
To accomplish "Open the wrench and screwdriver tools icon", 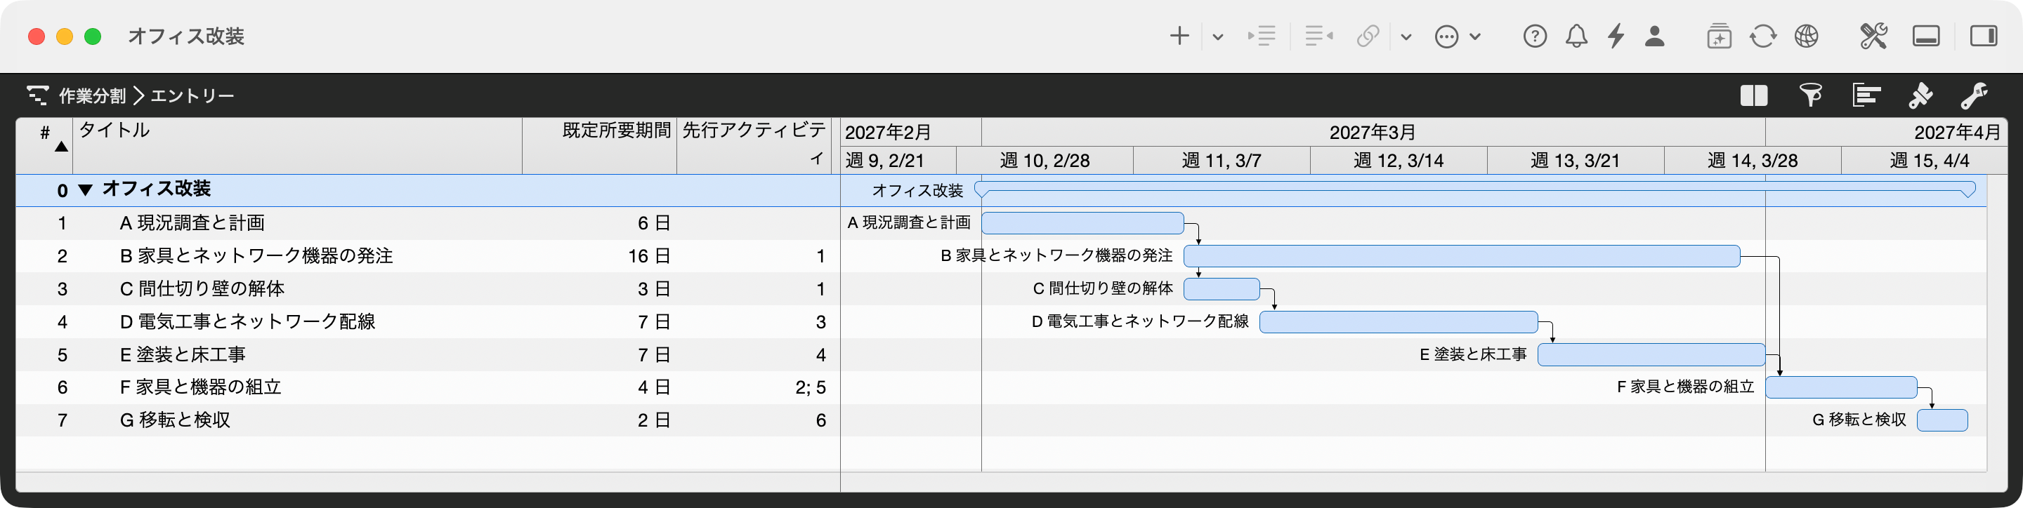I will coord(1874,36).
